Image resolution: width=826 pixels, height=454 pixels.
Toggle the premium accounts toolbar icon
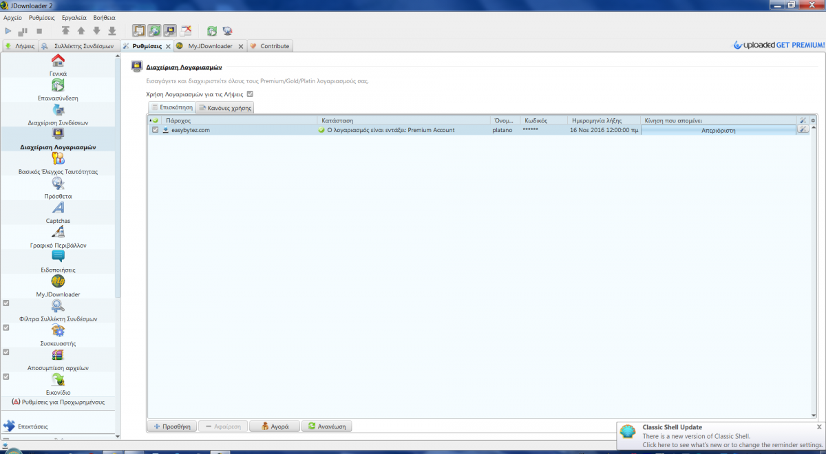click(x=170, y=31)
